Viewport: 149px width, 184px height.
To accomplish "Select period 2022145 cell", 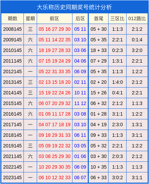I will tap(13, 167).
